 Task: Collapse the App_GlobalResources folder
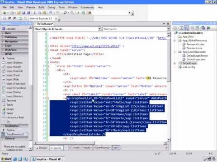click(x=175, y=40)
